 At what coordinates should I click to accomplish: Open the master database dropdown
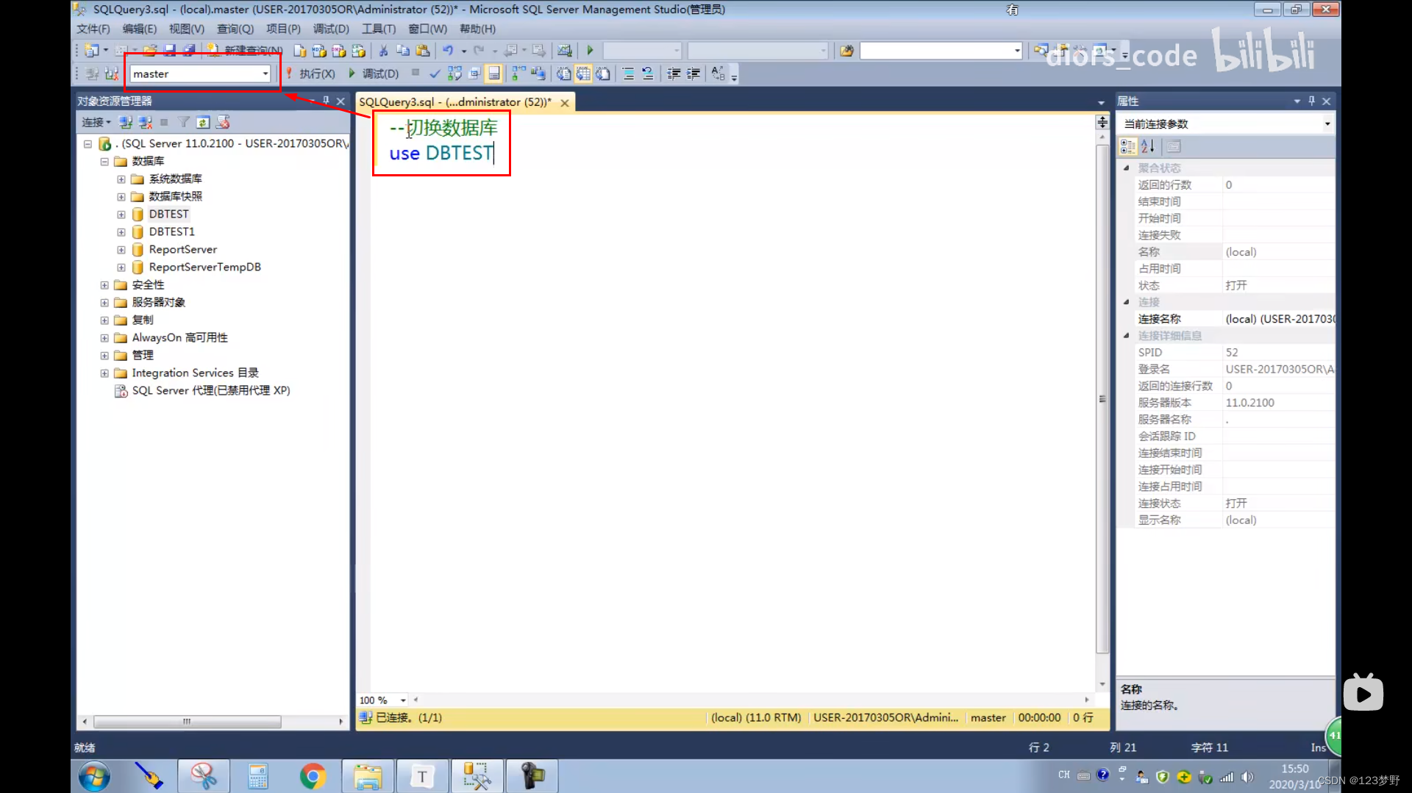click(265, 73)
